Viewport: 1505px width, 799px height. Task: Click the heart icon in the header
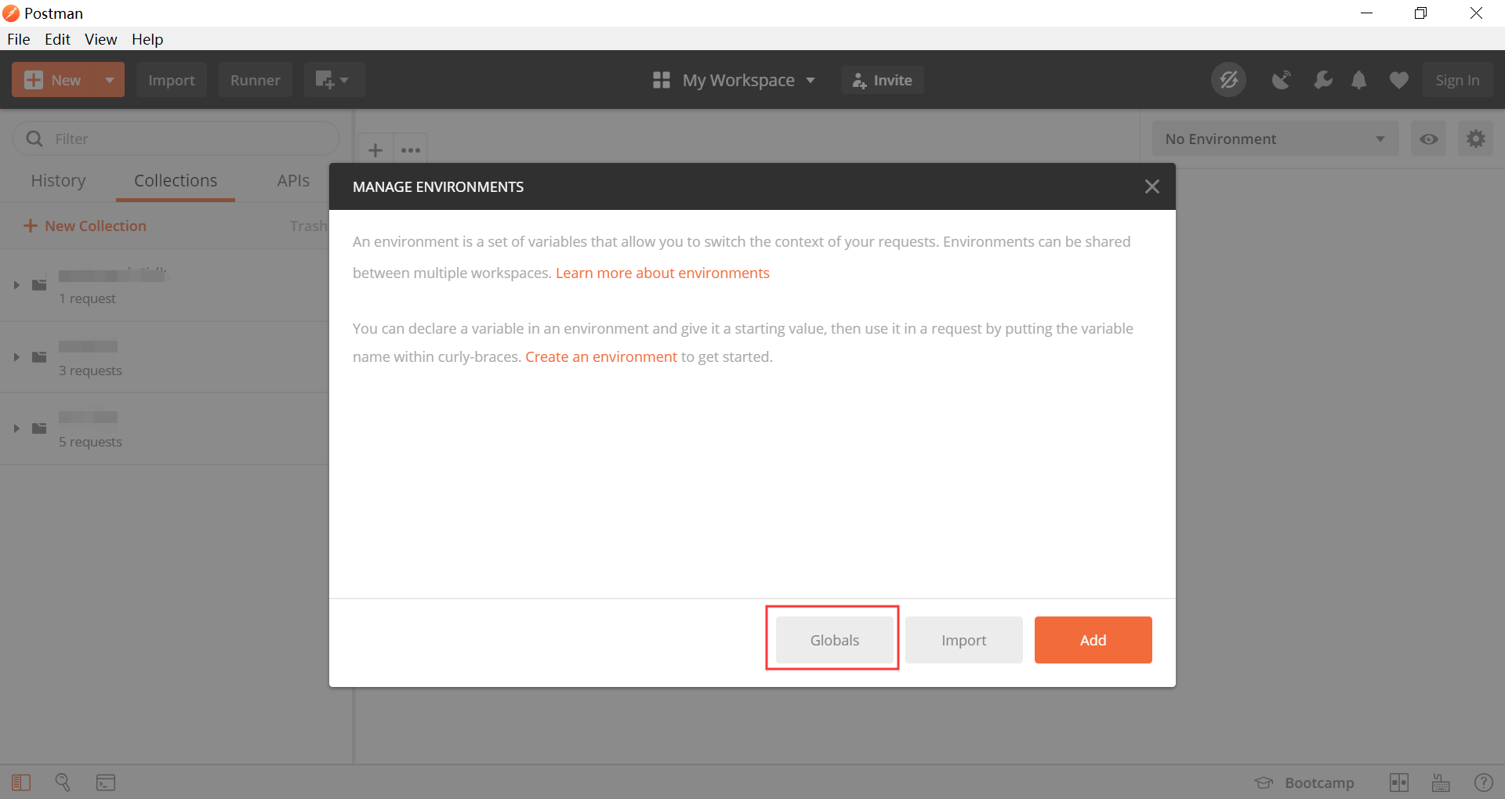(x=1399, y=80)
